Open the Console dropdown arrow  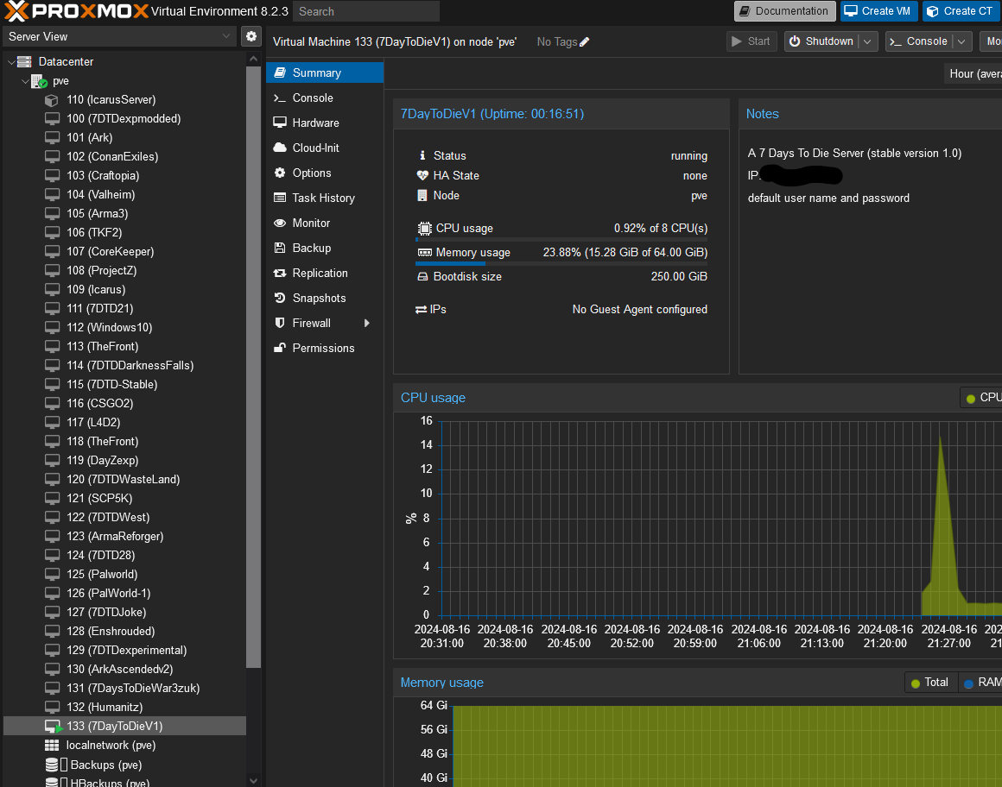[x=961, y=41]
